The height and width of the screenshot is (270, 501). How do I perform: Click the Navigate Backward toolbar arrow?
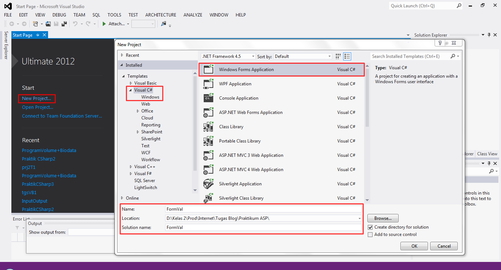tap(12, 24)
